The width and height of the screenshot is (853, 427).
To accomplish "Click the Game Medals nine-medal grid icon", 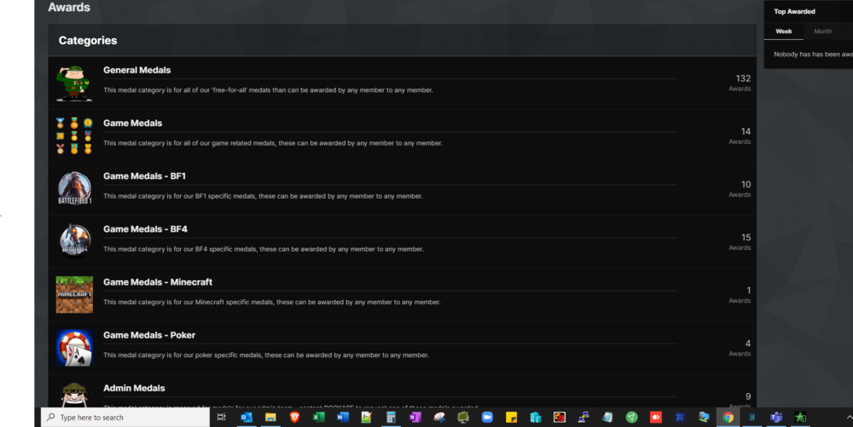I will pos(74,136).
